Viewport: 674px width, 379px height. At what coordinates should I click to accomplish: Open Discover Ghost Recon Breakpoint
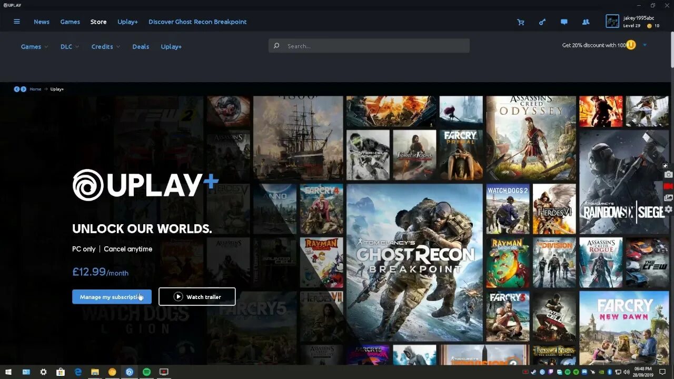point(197,22)
